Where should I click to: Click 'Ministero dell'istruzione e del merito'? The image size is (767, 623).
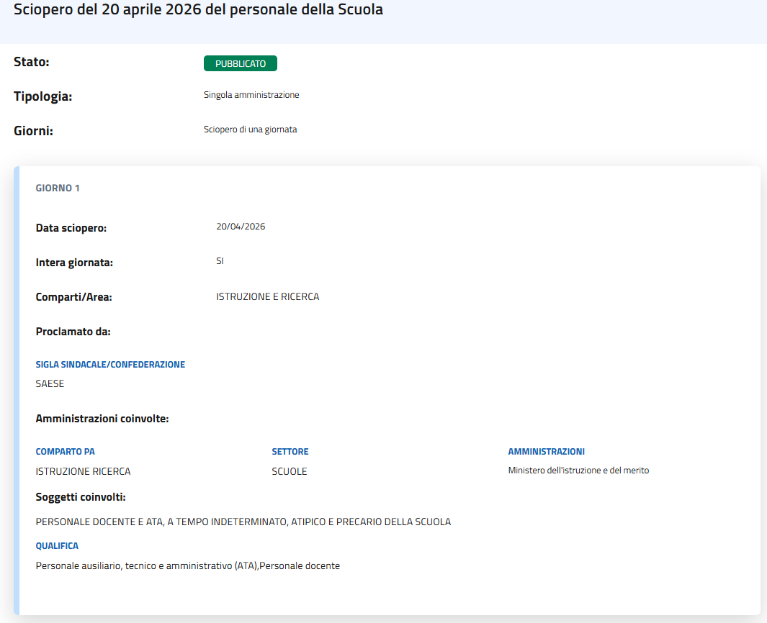click(578, 470)
